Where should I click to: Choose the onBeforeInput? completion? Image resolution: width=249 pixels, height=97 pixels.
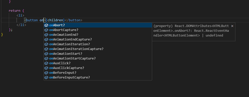[98, 73]
